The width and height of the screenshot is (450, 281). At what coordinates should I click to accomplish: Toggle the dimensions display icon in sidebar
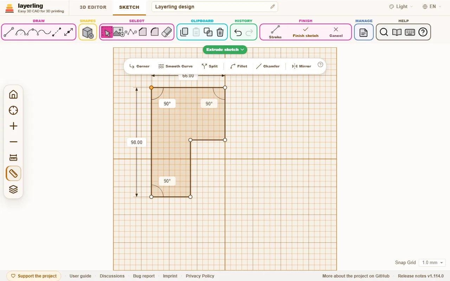click(13, 158)
